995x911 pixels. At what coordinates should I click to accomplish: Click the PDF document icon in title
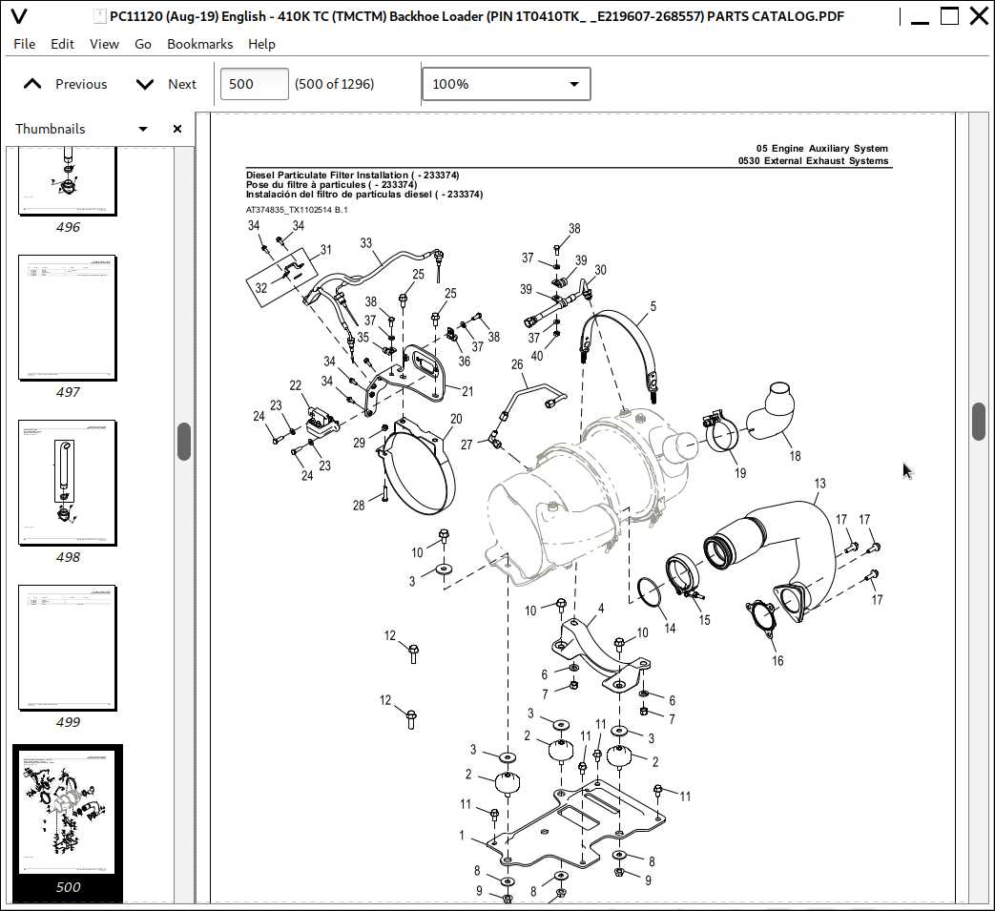[99, 16]
